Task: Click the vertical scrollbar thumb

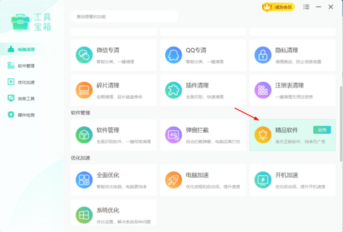Action: click(341, 124)
